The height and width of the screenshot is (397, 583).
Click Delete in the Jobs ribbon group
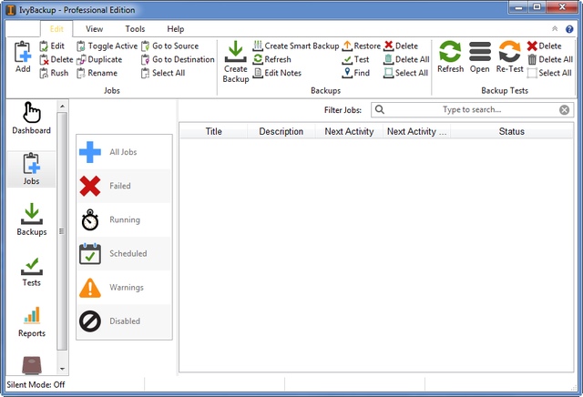coord(56,59)
